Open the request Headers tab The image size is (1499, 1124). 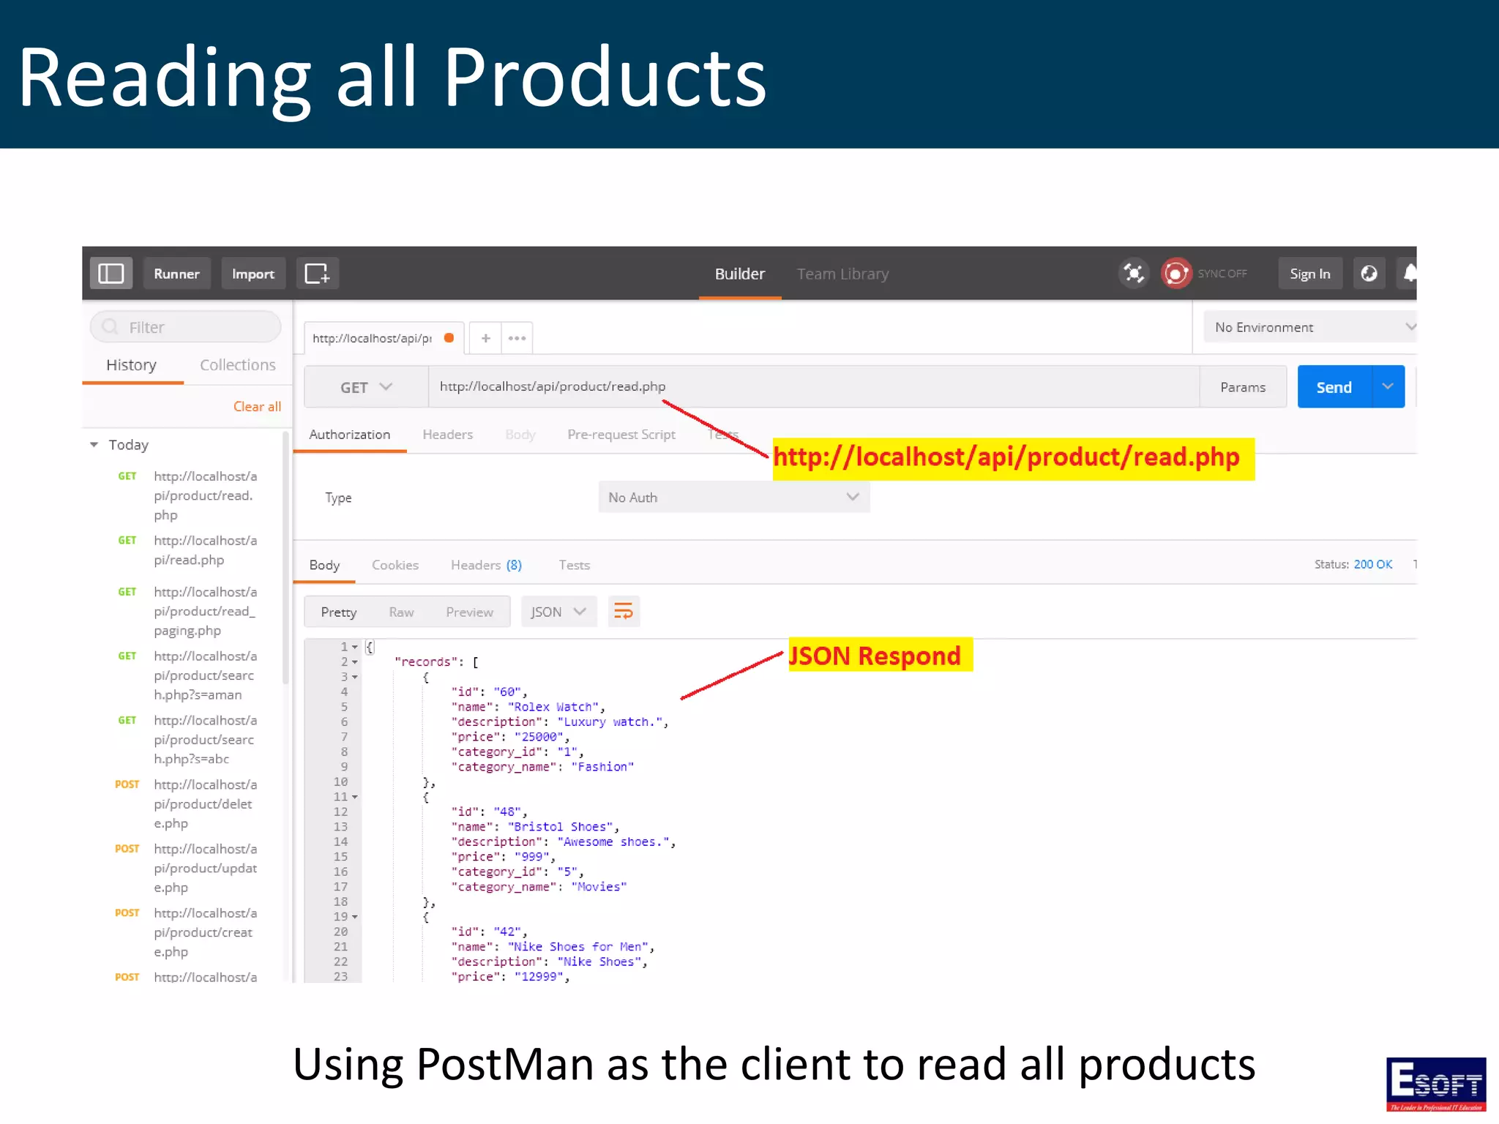[447, 434]
